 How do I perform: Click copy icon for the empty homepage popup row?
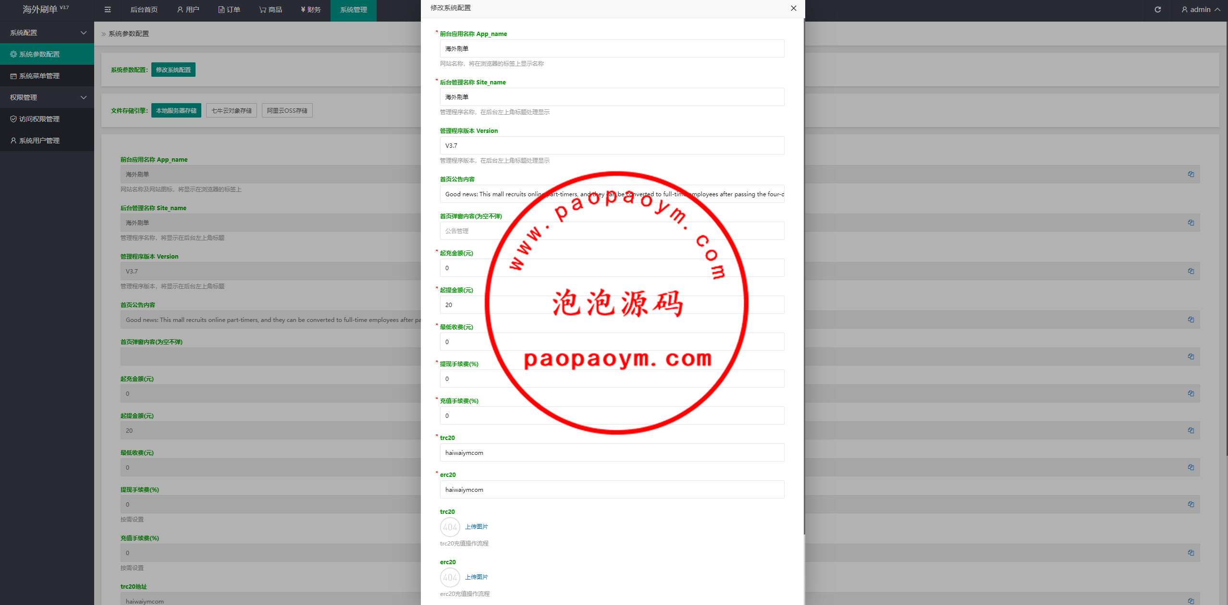pos(1191,356)
